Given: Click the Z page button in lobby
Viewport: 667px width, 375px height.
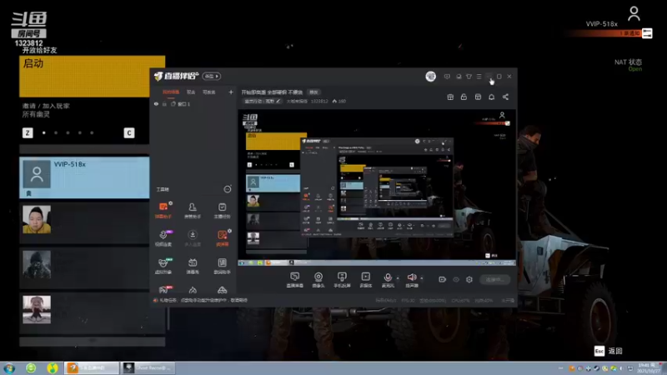Looking at the screenshot, I should (x=28, y=132).
